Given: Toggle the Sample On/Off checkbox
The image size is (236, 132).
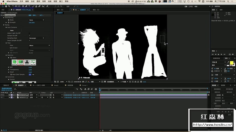Looking at the screenshot, I should click(x=29, y=36).
